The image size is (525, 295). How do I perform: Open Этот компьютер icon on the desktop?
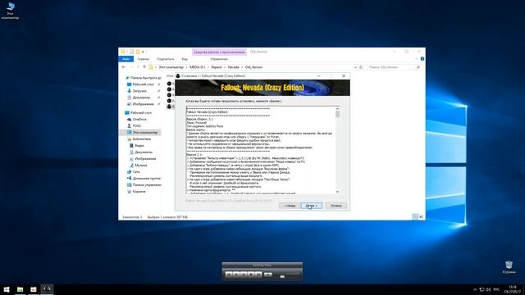[x=11, y=11]
